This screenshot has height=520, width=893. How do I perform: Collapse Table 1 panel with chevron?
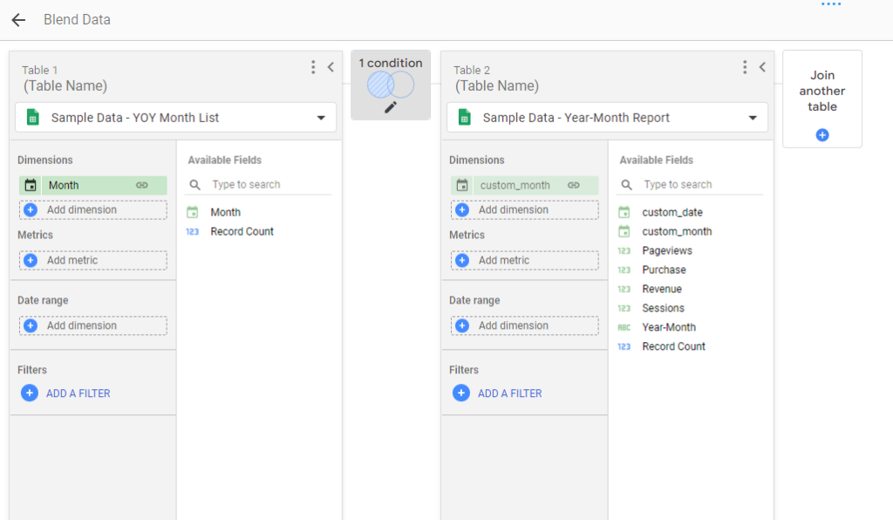tap(331, 67)
